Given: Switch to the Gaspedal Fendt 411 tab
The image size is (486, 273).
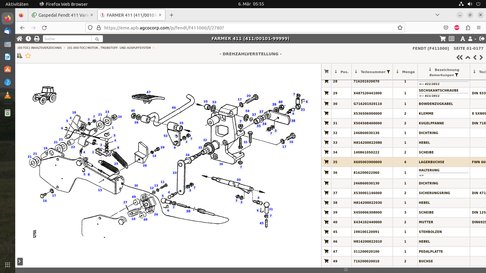Looking at the screenshot, I should 63,15.
